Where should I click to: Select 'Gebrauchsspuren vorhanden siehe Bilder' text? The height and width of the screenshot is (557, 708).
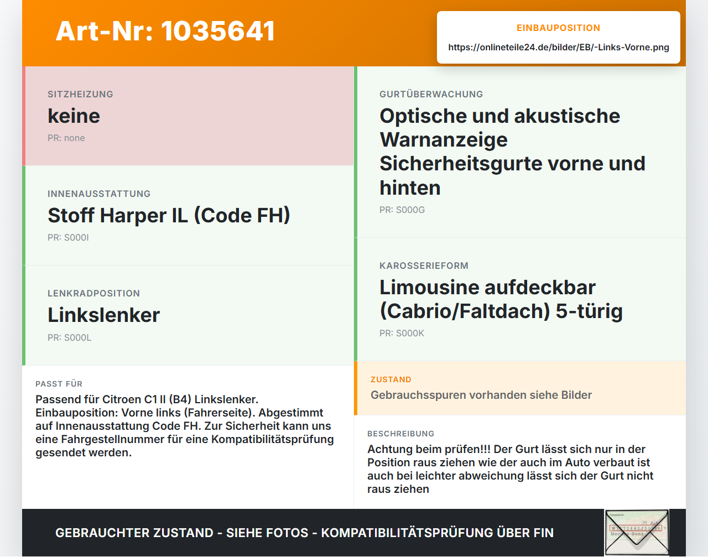[x=481, y=395]
